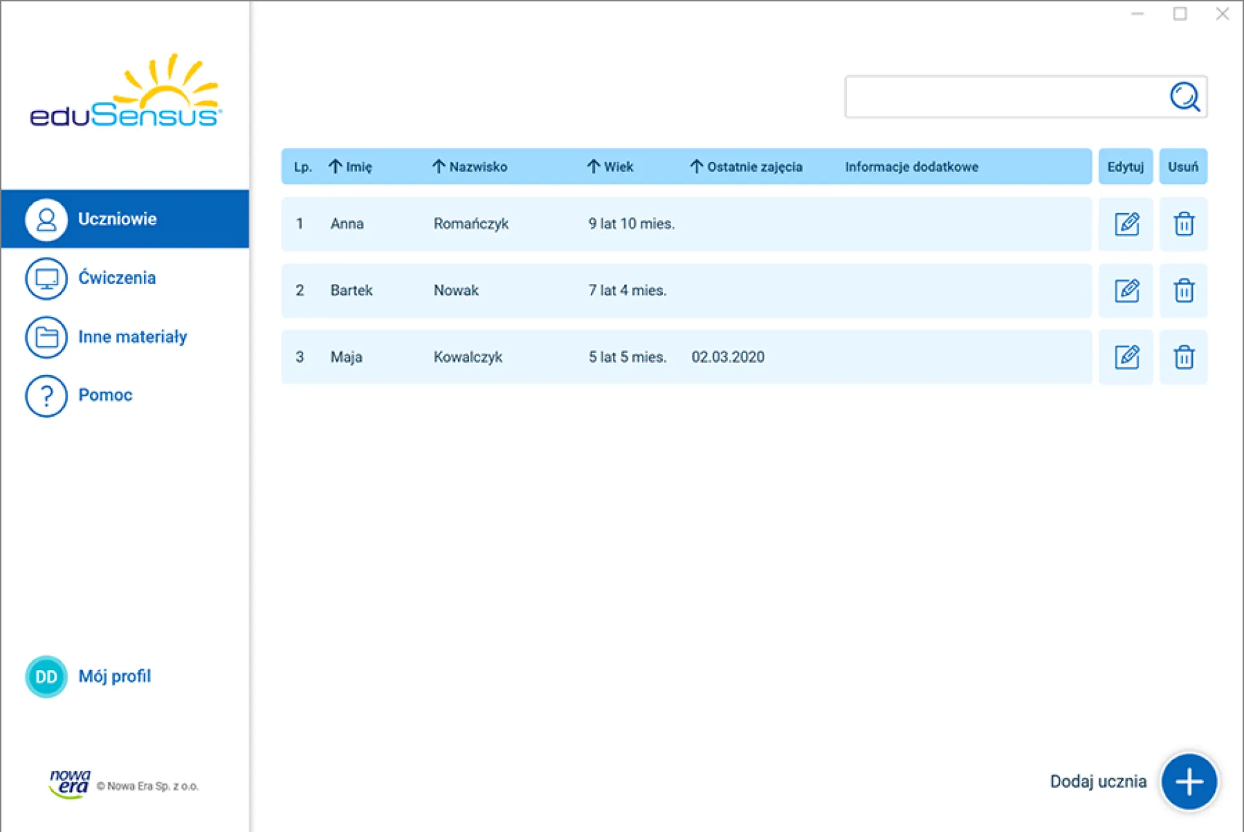Edit student Anna Romańczyk

click(1126, 224)
